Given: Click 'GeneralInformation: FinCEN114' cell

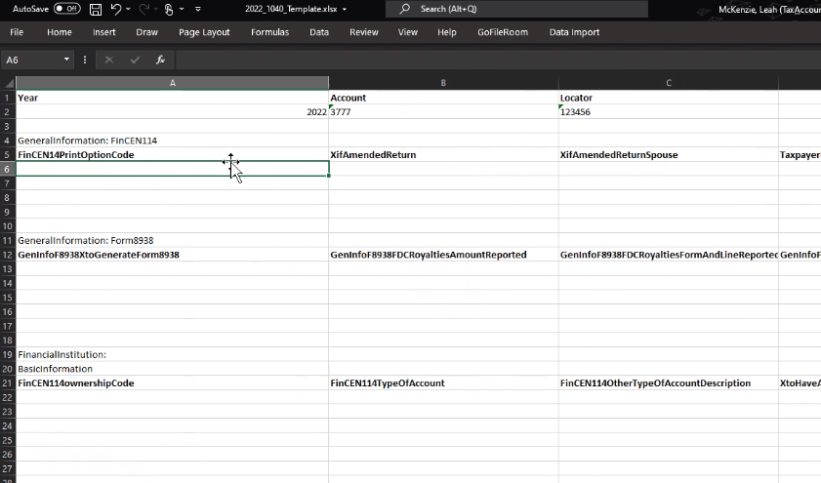Looking at the screenshot, I should coord(172,141).
